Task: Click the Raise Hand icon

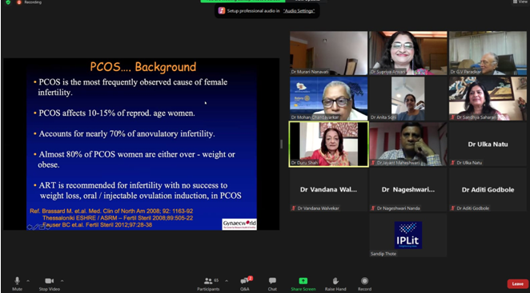Action: 335,280
